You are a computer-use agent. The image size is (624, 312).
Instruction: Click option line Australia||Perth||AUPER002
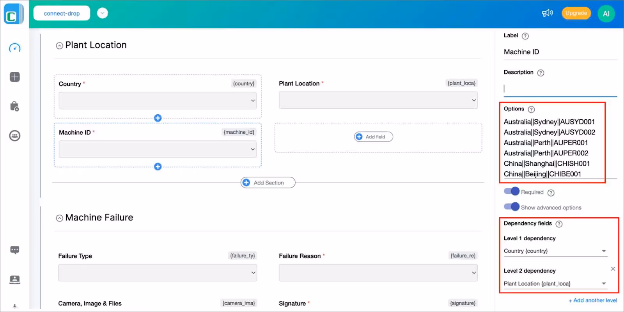[x=546, y=153]
